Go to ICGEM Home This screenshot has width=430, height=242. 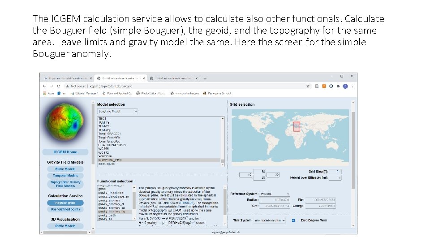tap(65, 152)
